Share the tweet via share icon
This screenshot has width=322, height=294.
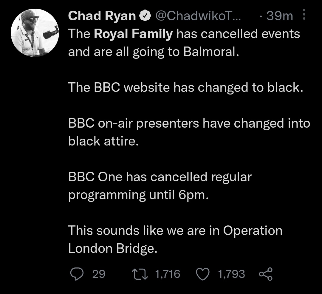coord(266,274)
